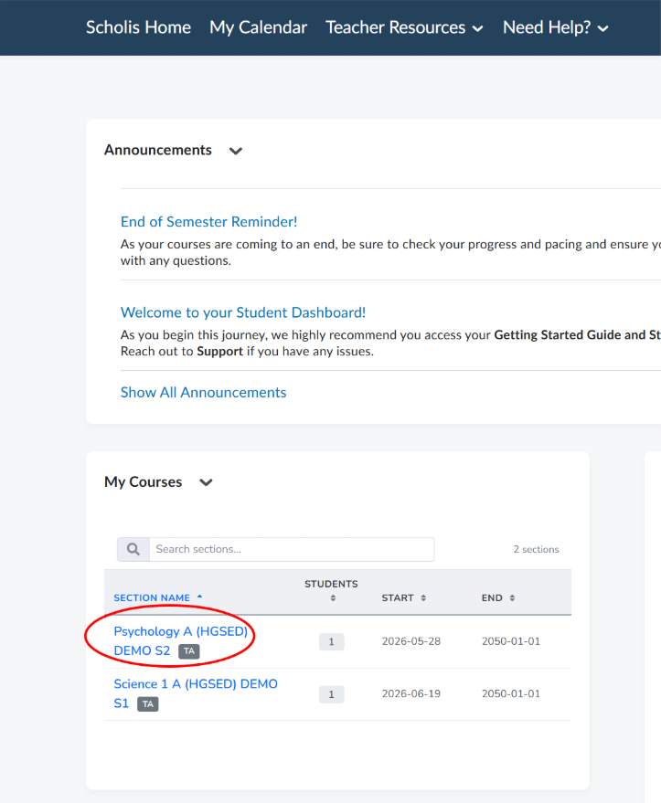Collapse the Announcements section chevron
Screen dimensions: 661x803
[236, 151]
